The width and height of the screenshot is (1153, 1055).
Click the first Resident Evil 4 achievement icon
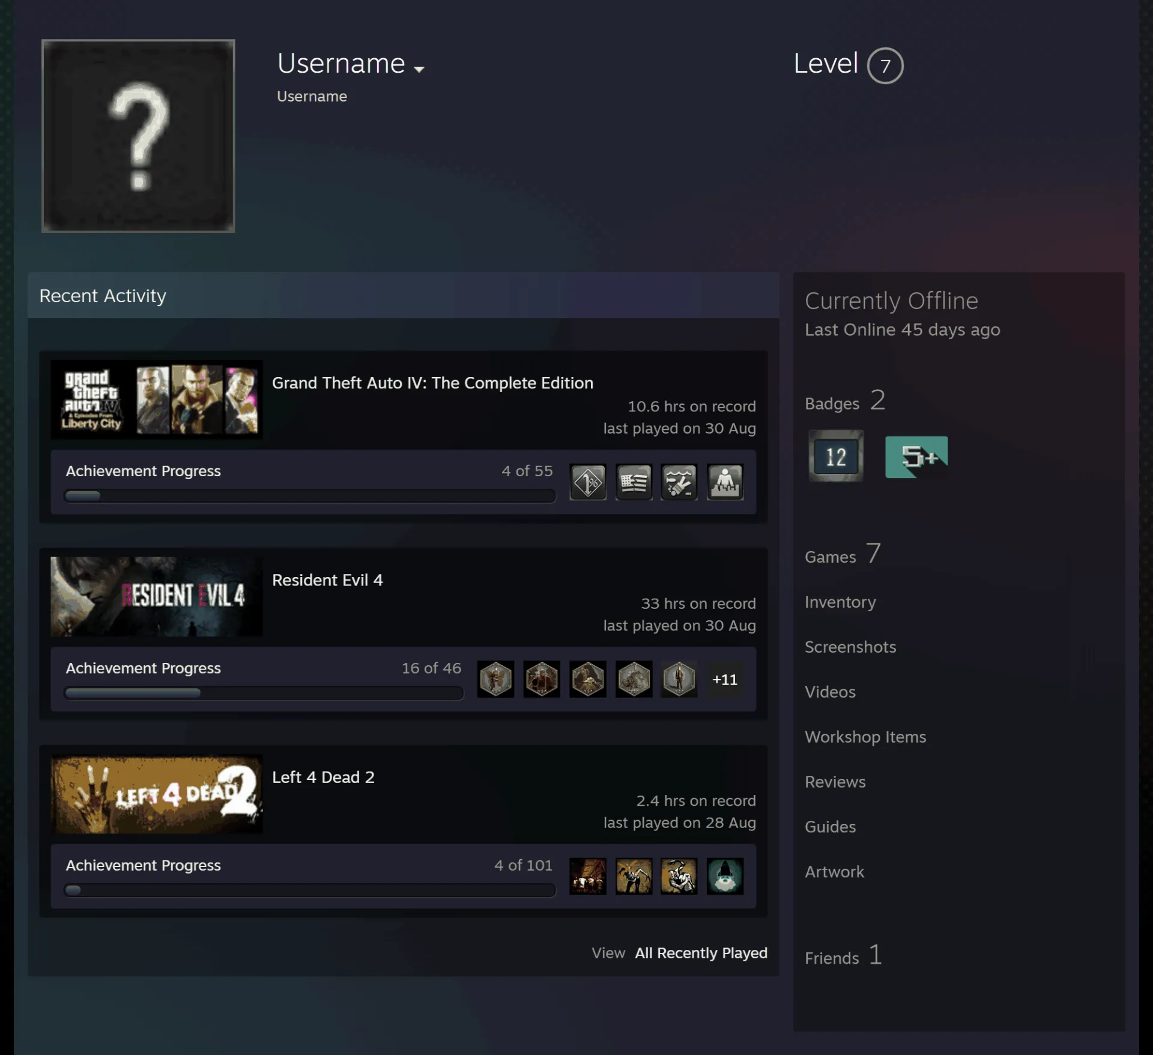495,679
